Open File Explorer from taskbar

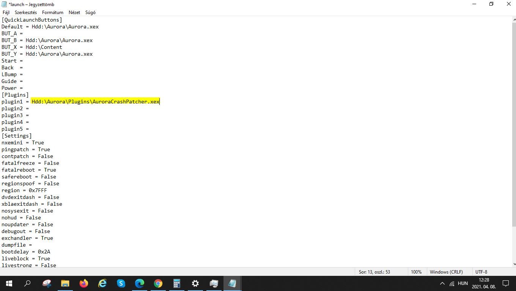(65, 283)
